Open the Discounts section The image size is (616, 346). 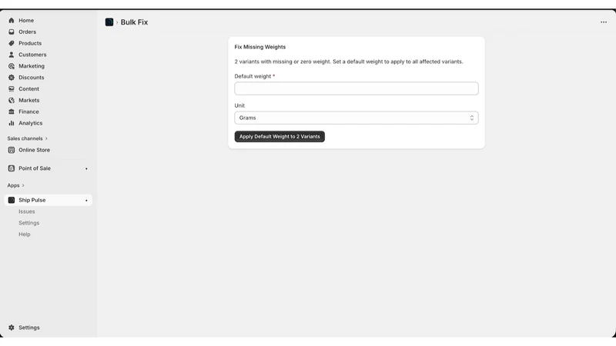pyautogui.click(x=31, y=78)
